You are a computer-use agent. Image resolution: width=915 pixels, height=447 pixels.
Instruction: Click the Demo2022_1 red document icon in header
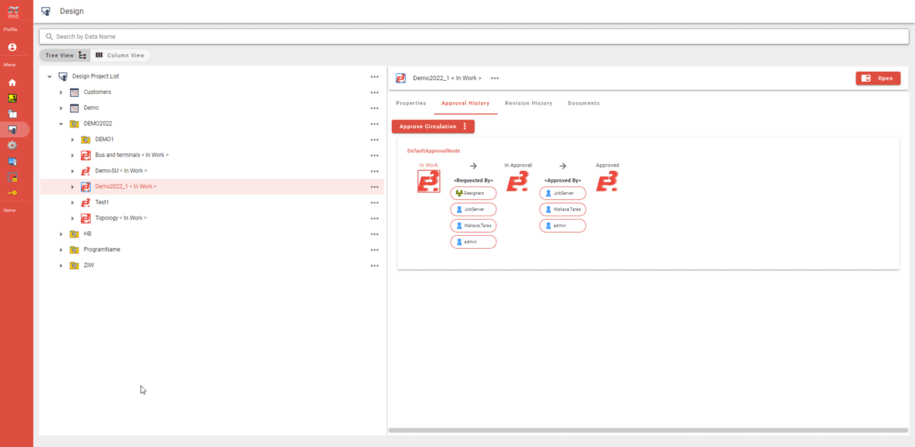pyautogui.click(x=400, y=77)
